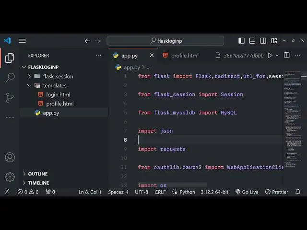Change indentation via Spaces: 4
Screen dimensions: 307x230
[118, 192]
